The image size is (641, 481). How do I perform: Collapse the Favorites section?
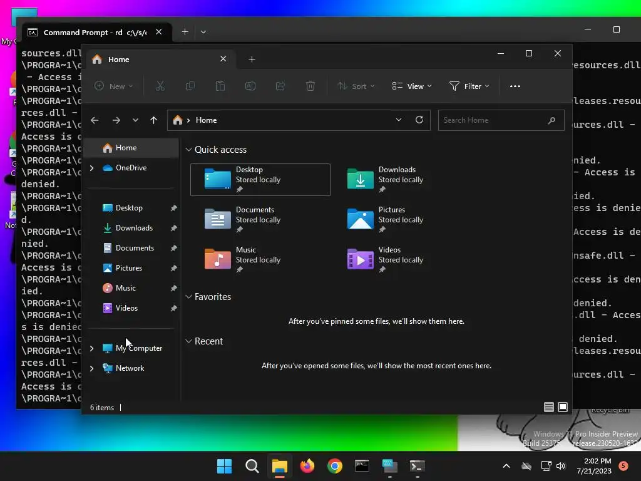(x=188, y=297)
